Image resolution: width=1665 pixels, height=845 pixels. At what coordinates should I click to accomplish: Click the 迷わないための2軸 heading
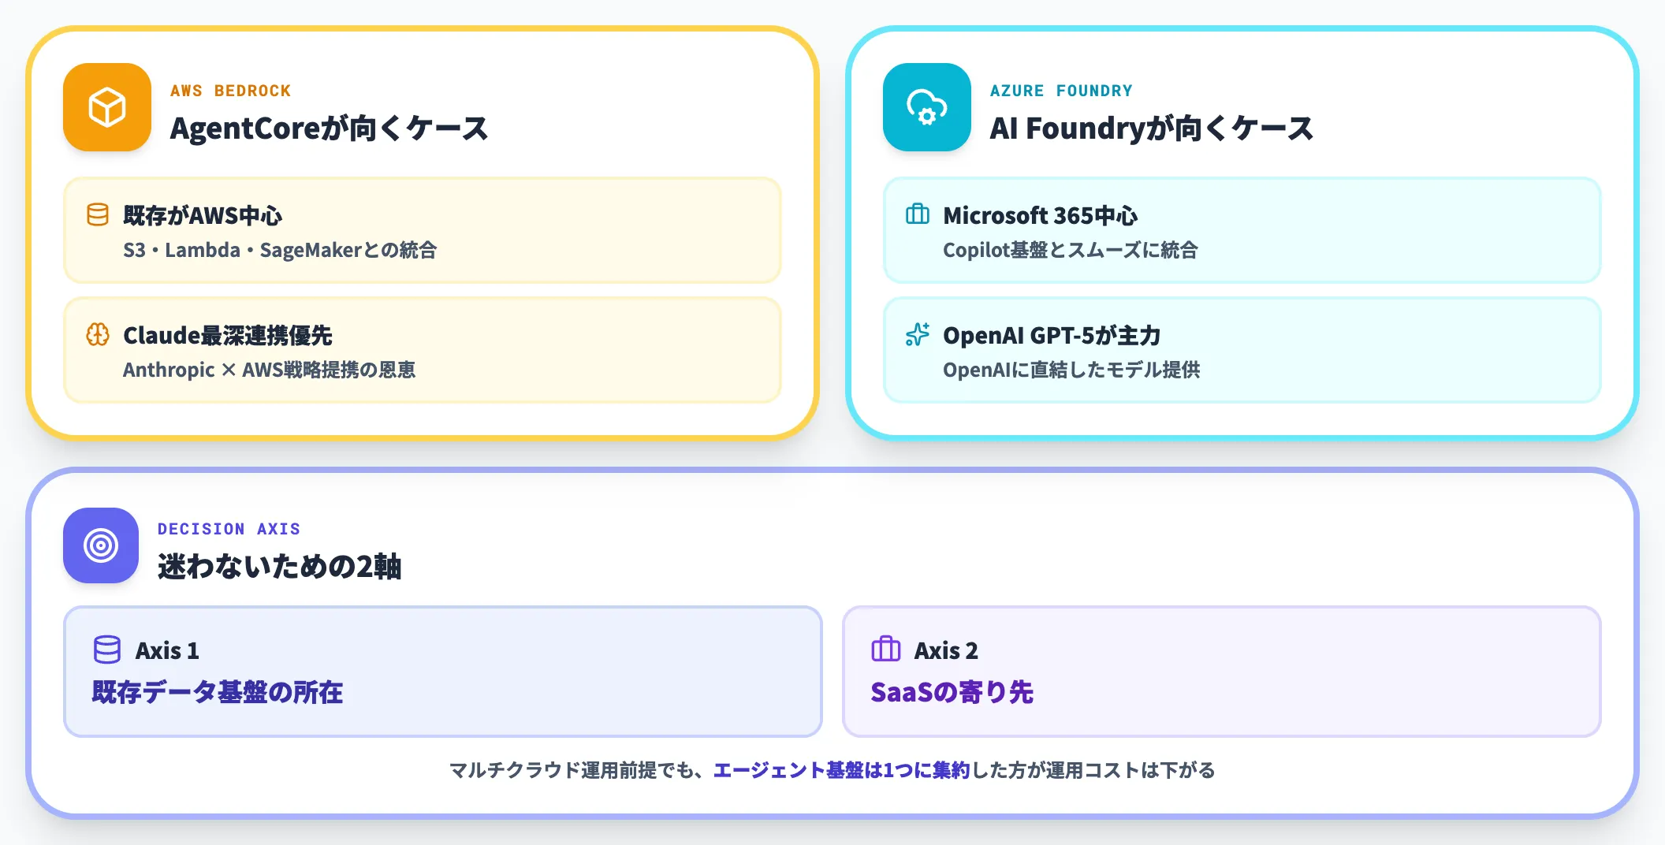[x=281, y=564]
